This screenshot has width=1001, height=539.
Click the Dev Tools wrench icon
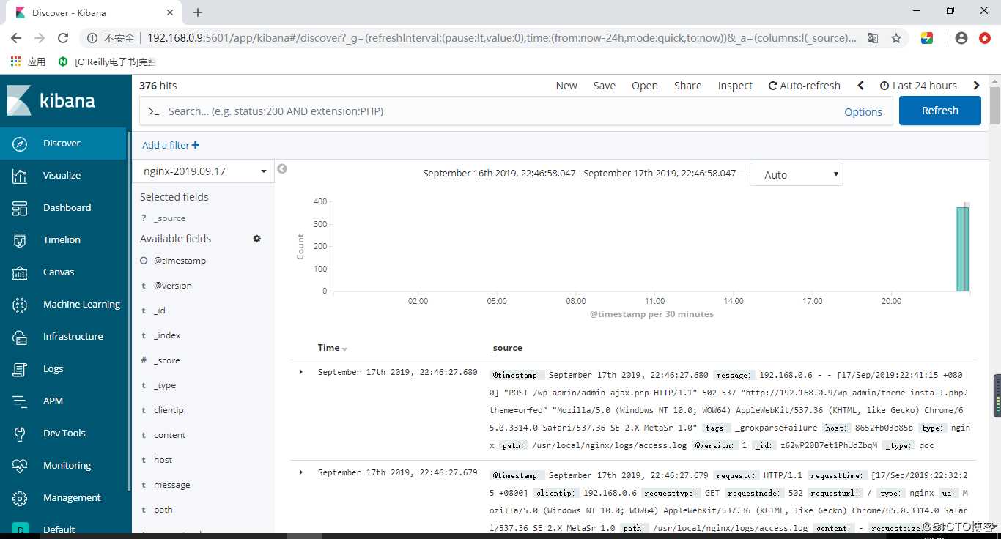tap(20, 434)
